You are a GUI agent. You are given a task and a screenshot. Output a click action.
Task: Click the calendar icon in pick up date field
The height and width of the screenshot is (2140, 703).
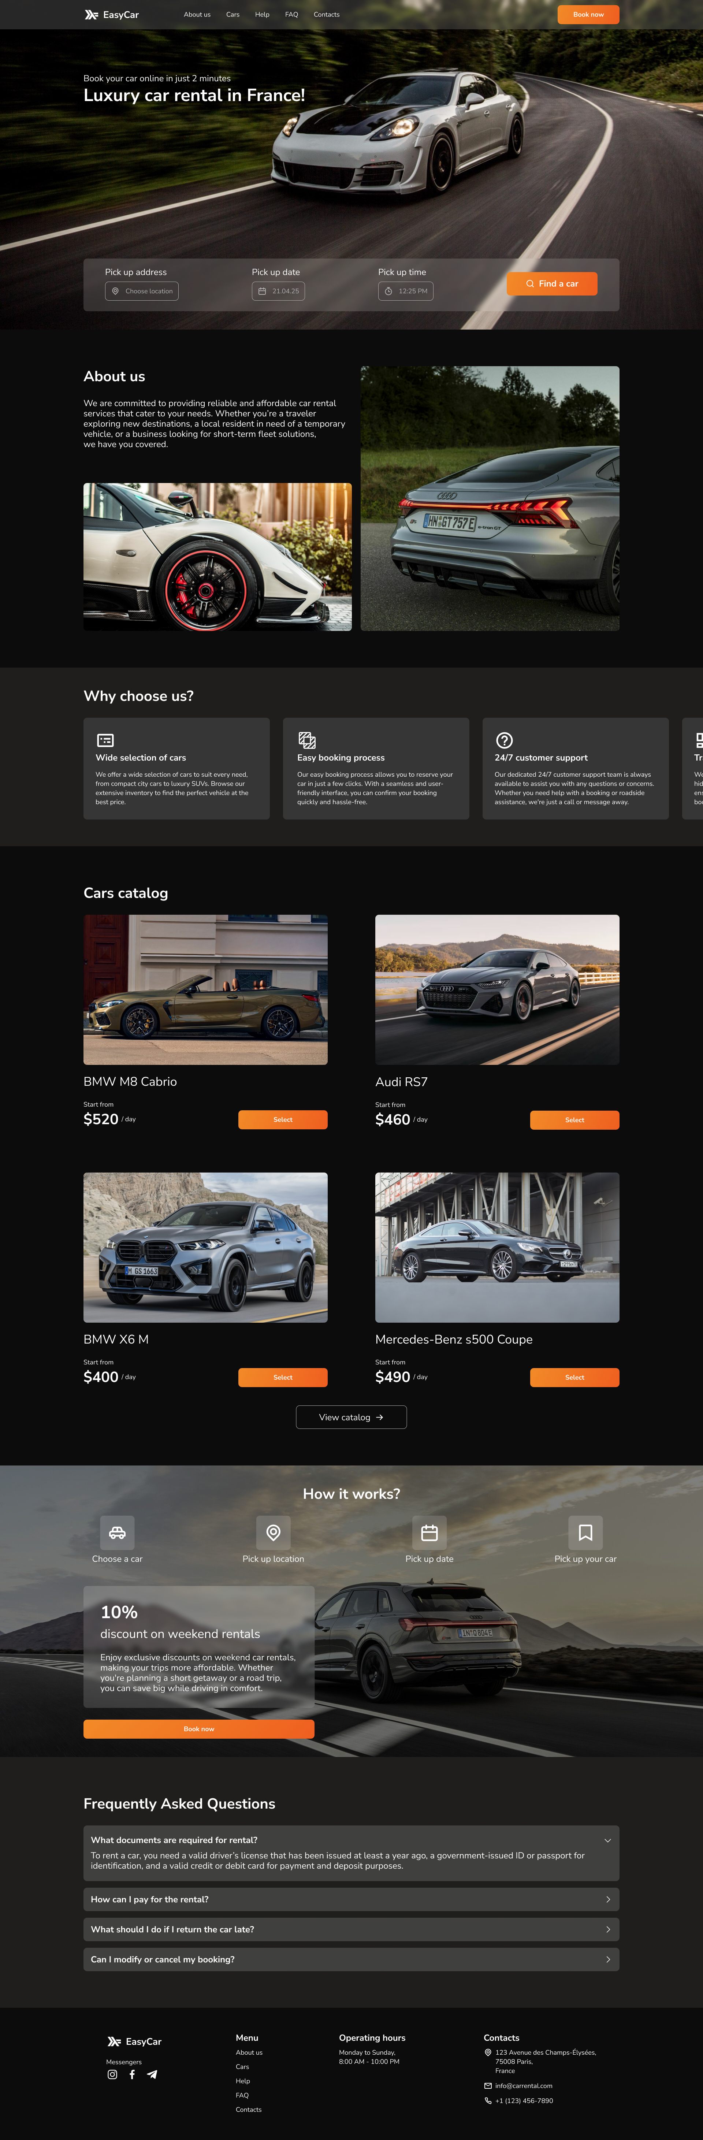pyautogui.click(x=263, y=291)
